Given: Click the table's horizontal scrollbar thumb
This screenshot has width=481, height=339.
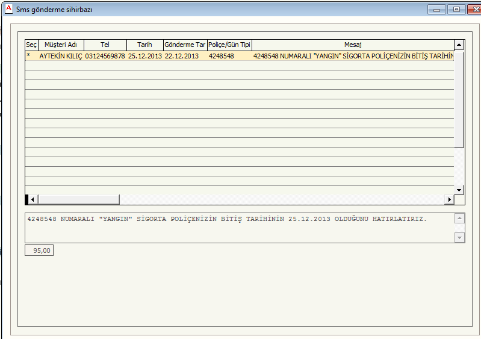Looking at the screenshot, I should point(78,199).
